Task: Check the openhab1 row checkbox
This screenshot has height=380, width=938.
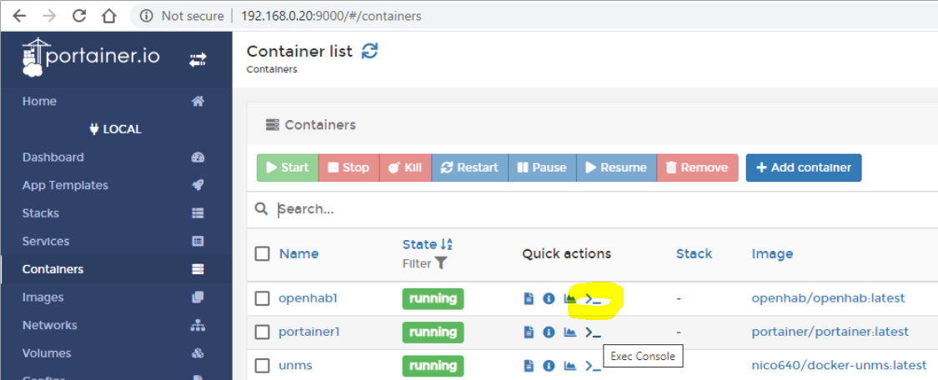Action: (262, 298)
